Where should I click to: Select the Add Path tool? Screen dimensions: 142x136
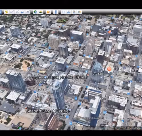(x=17, y=12)
